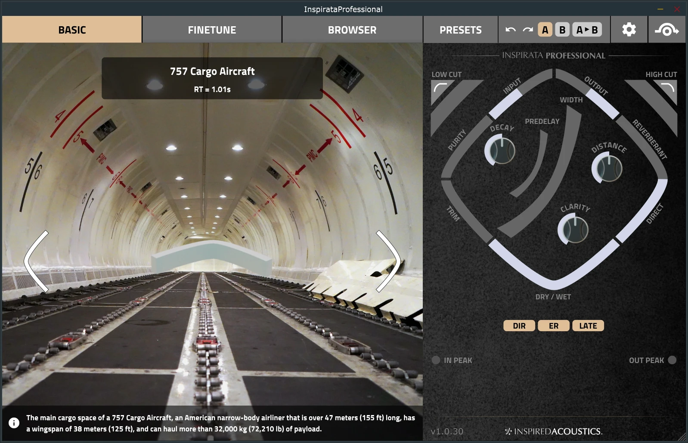Screen dimensions: 688x443
Task: Switch to the Finetune tab
Action: click(x=212, y=30)
